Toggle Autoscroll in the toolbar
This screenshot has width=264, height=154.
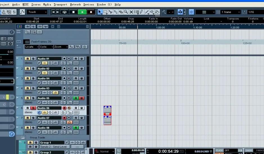(180, 12)
